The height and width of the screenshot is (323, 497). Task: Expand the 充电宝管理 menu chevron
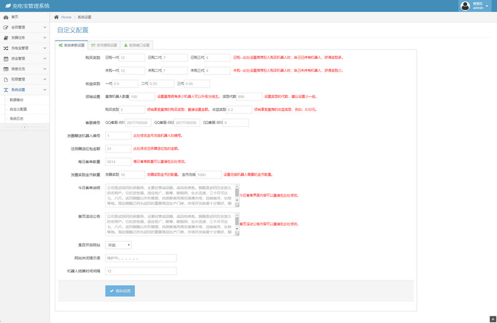[x=45, y=48]
